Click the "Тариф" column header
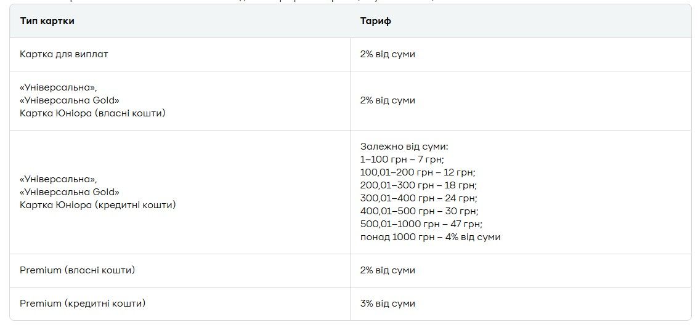Viewport: 698px width, 330px height. click(375, 21)
